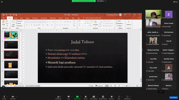Click Accessibility: Investigate in status bar
This screenshot has width=179, height=100.
tap(33, 86)
